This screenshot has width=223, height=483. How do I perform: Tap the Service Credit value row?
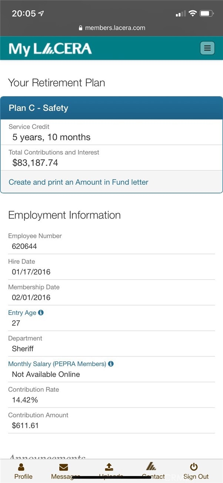pos(51,137)
